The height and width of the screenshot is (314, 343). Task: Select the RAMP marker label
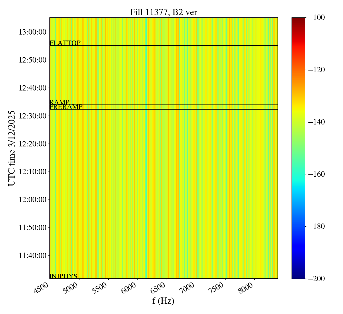pos(59,102)
